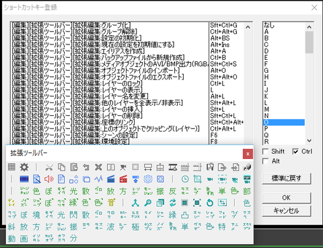323x248 pixels.
Task: Click key list scroll-up arrow
Action: [310, 27]
